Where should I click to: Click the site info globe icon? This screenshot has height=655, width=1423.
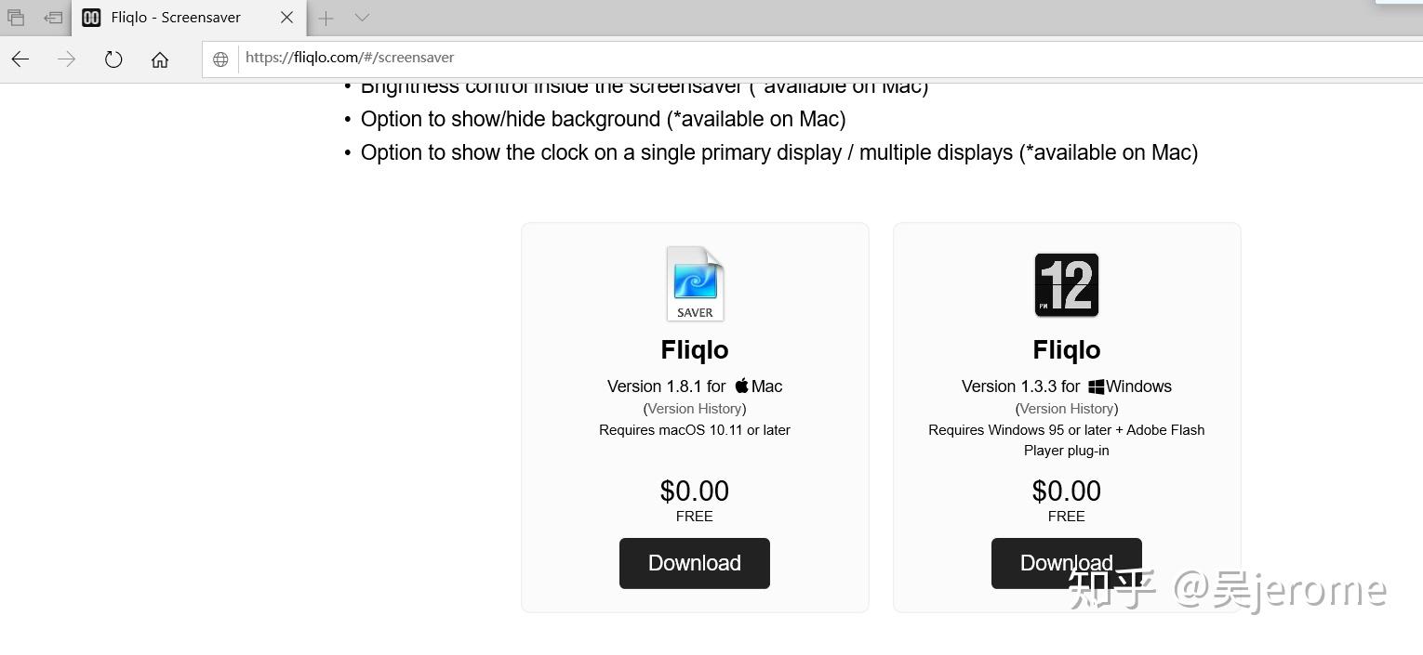pos(220,59)
